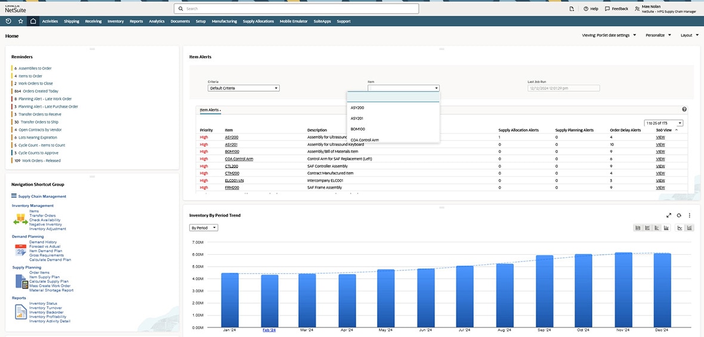Screen dimensions: 704x337
Task: Open the By Period dropdown
Action: pyautogui.click(x=203, y=228)
